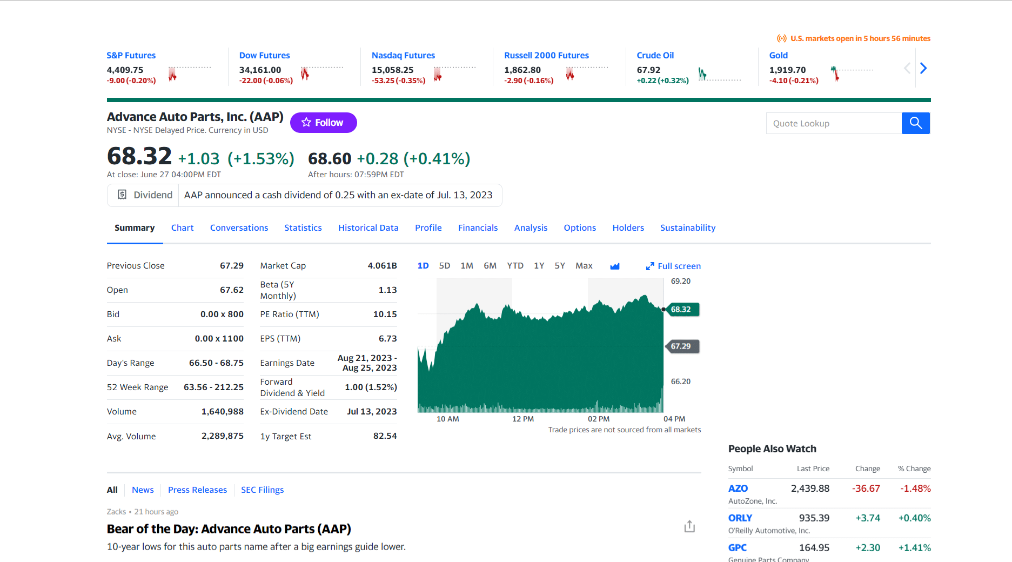Open chart in Full screen
This screenshot has width=1012, height=562.
673,266
